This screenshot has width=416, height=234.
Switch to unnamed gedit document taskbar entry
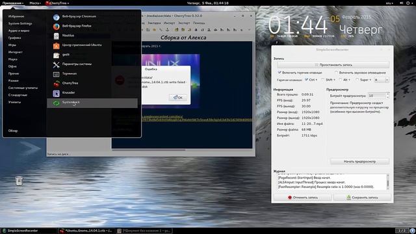144,231
